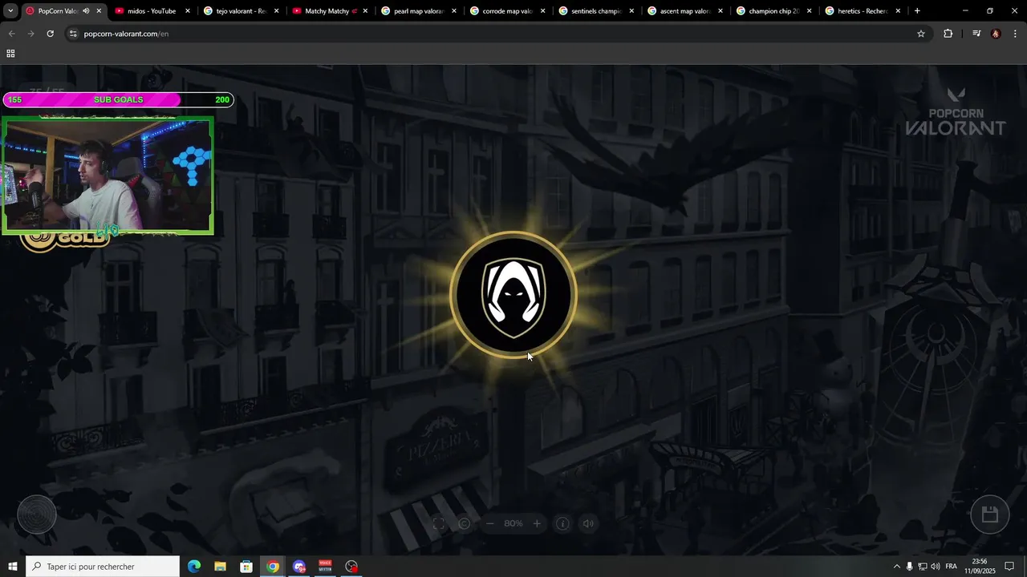Open File Explorer from taskbar

click(x=220, y=567)
